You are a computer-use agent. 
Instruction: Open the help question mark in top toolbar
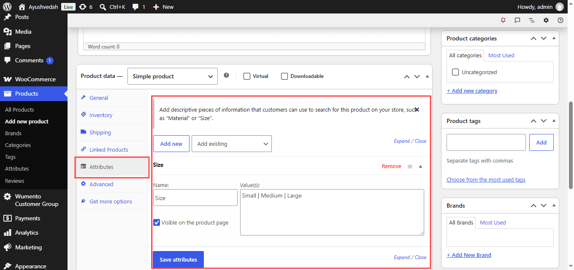(560, 20)
